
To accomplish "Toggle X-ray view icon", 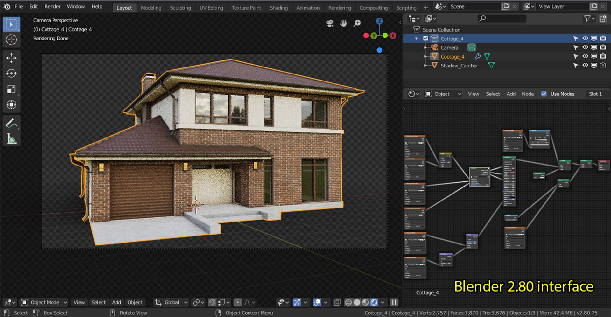I will tap(337, 302).
